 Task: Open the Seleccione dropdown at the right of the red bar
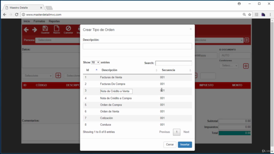pyautogui.click(x=219, y=40)
